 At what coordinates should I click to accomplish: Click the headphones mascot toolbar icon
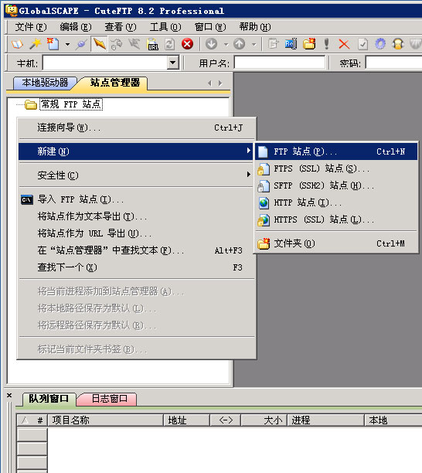(x=398, y=44)
